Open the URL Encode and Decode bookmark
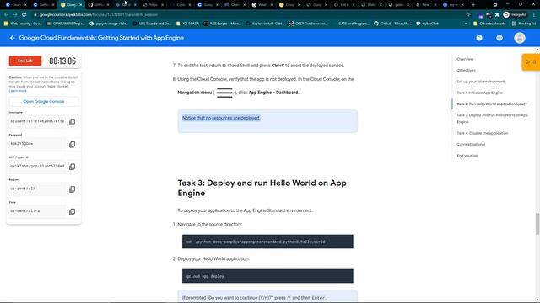This screenshot has height=303, width=540. (x=152, y=24)
